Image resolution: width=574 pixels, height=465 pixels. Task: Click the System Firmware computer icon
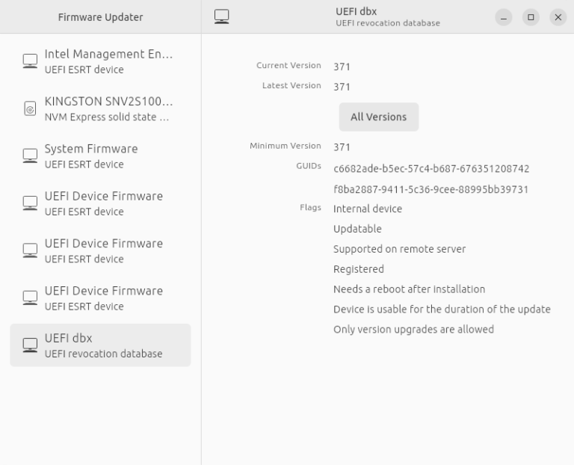(30, 155)
